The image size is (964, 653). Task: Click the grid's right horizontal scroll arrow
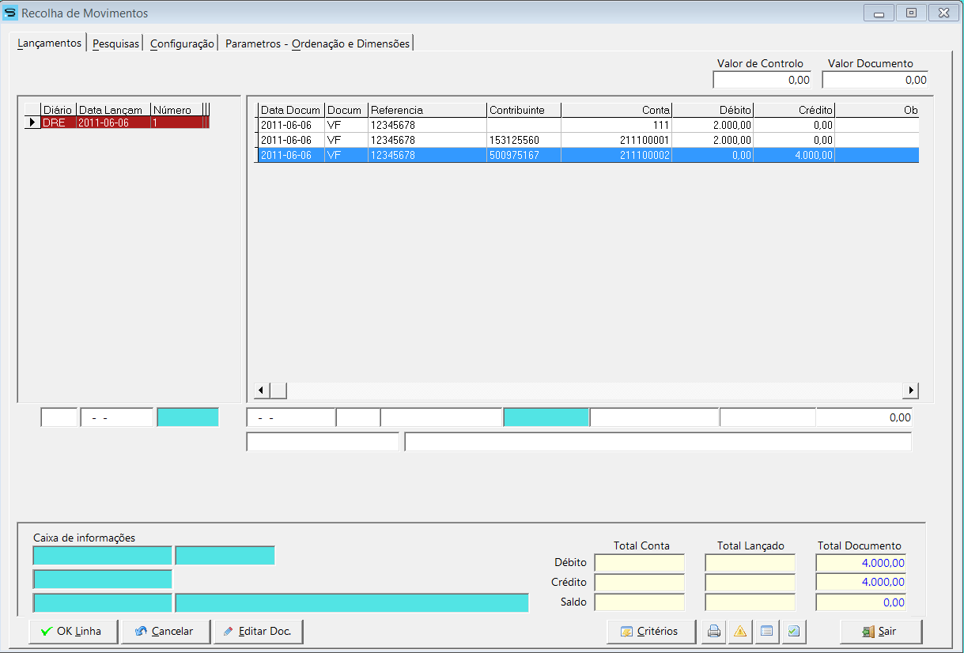(912, 391)
